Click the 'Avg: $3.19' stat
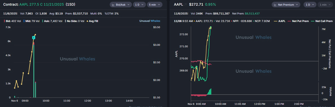This screenshot has width=335, height=107. point(56,13)
